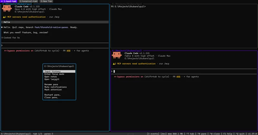
Task: Switch to the 1:test-tab tab
Action: 9,1
